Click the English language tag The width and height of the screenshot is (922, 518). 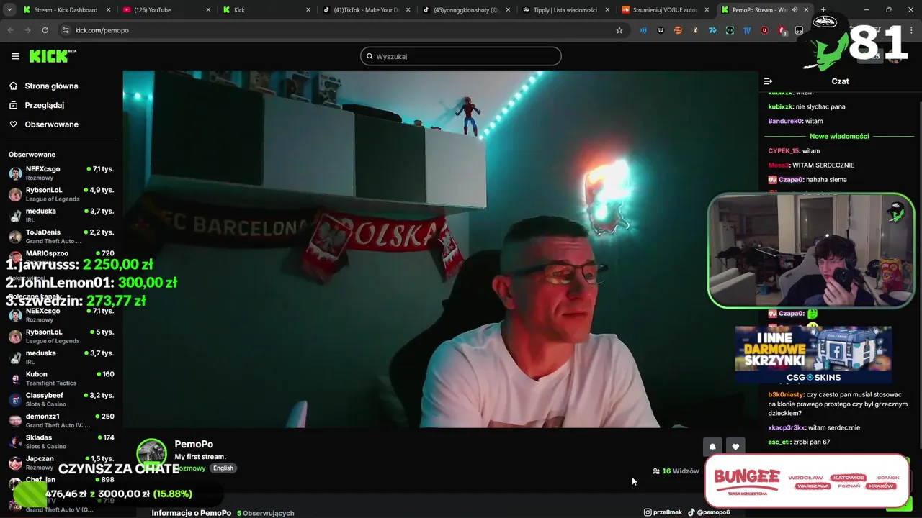(223, 468)
